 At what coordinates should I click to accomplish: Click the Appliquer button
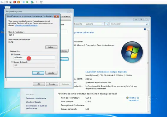(x=65, y=84)
